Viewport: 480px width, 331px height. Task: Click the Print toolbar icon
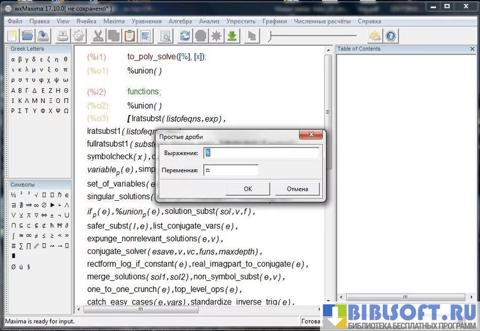(x=63, y=36)
